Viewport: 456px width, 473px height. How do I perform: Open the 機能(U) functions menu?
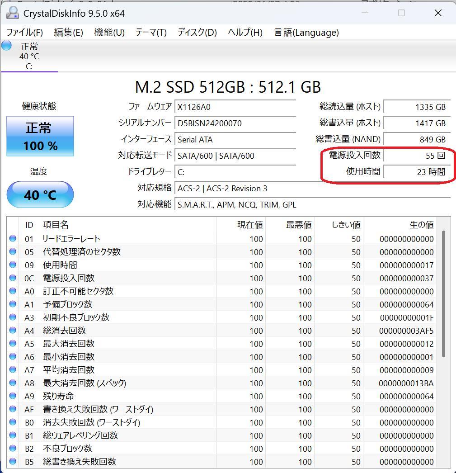[x=108, y=32]
